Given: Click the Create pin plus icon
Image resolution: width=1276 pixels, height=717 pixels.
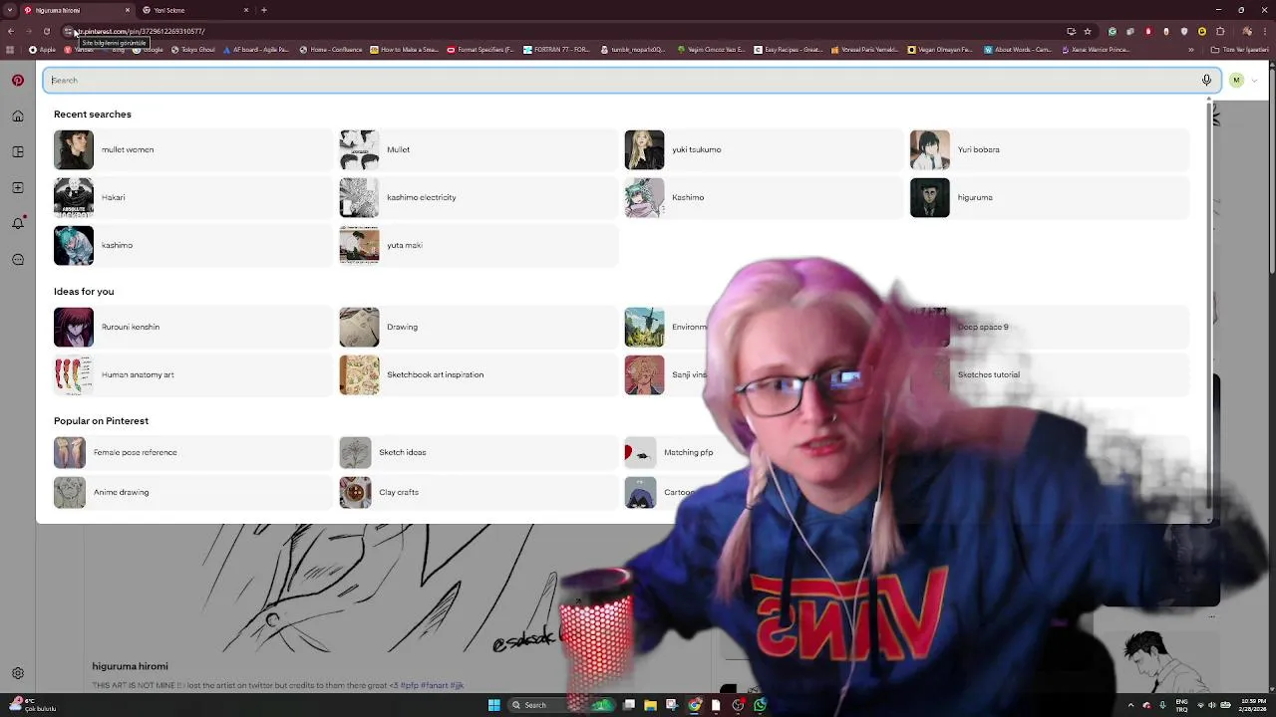Looking at the screenshot, I should pos(18,188).
